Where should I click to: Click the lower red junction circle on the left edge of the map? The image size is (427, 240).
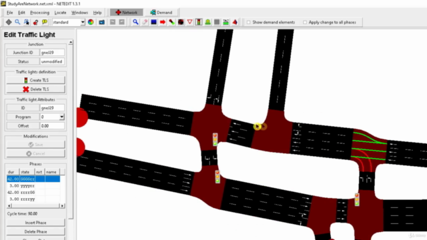point(81,147)
